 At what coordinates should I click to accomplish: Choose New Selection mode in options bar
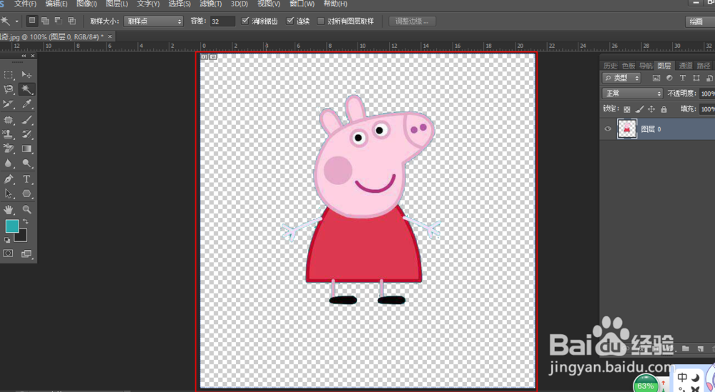pos(32,21)
